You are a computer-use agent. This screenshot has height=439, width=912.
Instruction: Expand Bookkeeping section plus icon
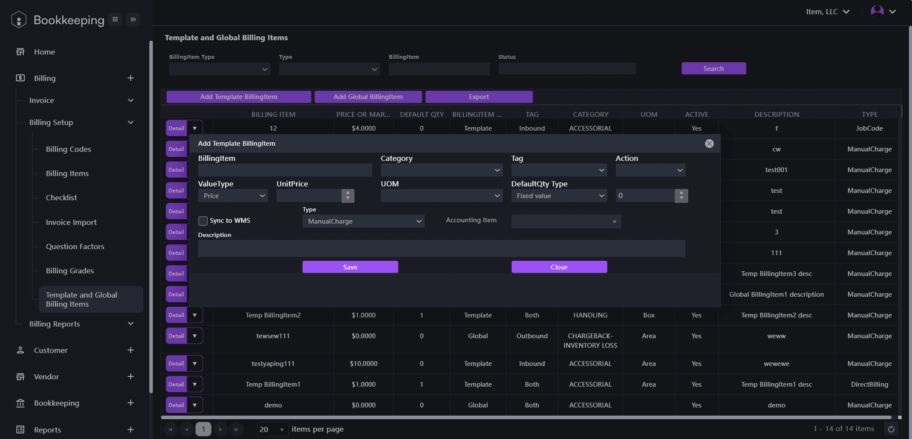coord(131,403)
